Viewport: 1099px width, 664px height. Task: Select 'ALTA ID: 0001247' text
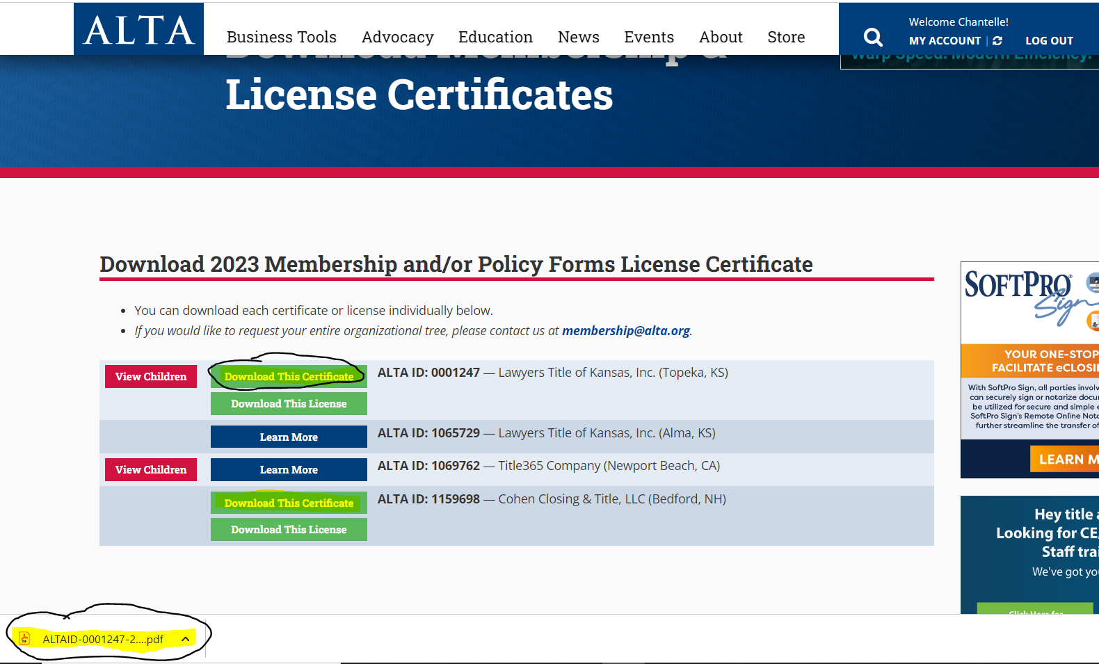coord(428,373)
